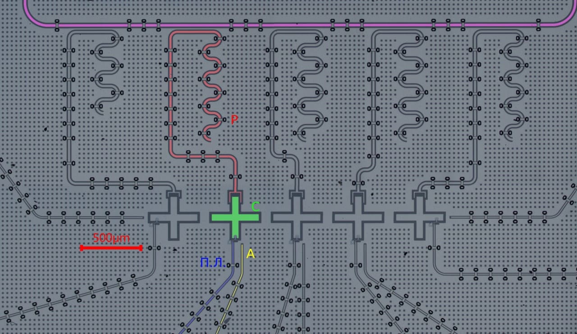Viewport: 577px width, 334px height.
Task: Click the blue П.Л. label
Action: point(213,262)
